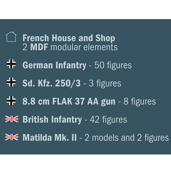
Task: Select the Matilda Mk. II title
Action: [50, 138]
